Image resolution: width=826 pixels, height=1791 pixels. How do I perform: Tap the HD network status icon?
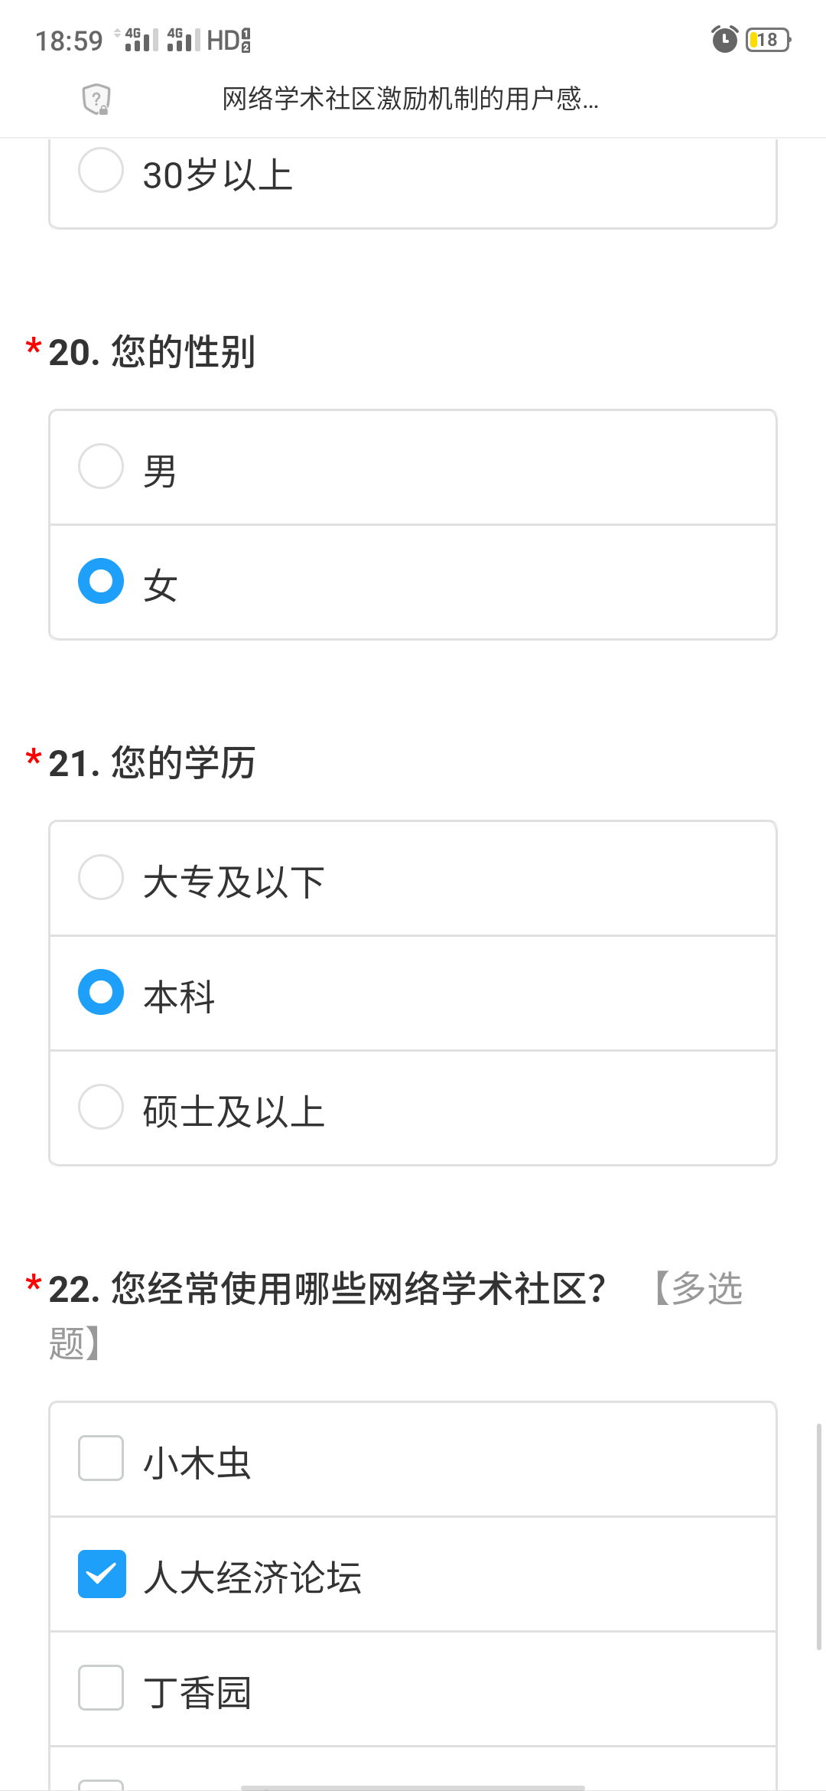pyautogui.click(x=229, y=40)
